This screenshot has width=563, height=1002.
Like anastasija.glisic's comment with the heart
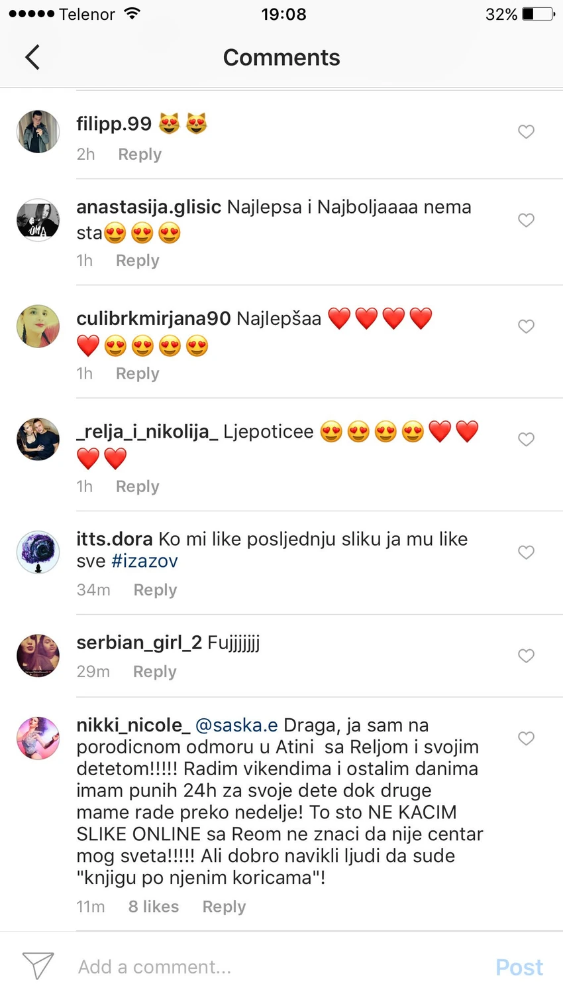click(526, 219)
